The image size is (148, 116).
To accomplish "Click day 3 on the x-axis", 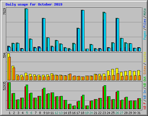I will pos(18,113).
